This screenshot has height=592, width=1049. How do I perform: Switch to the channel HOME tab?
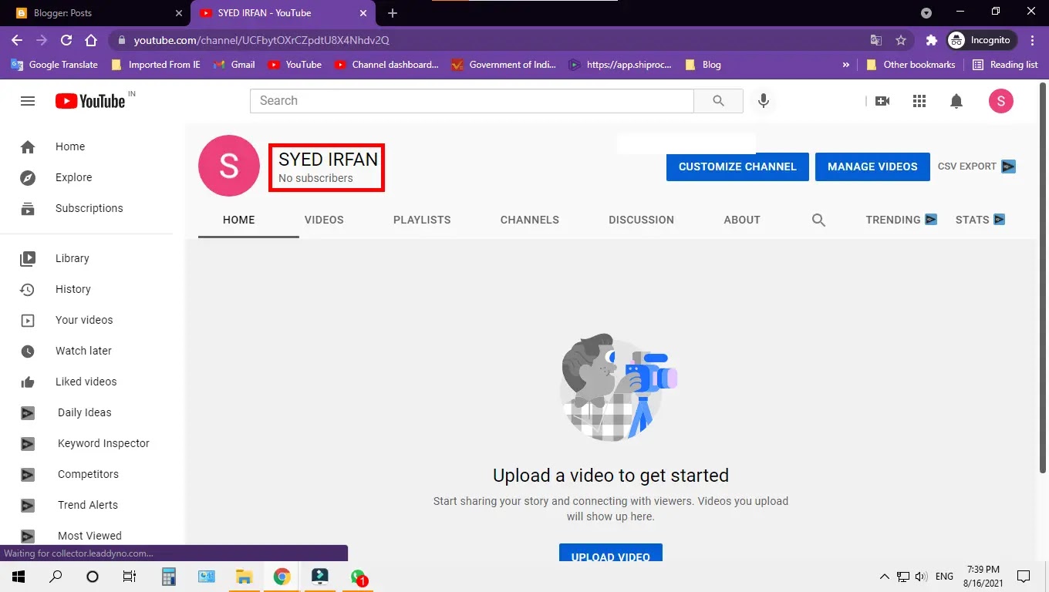(x=239, y=220)
